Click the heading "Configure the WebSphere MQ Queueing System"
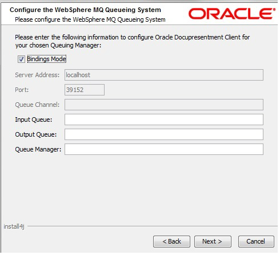Viewport: 280px width, 259px height. [x=85, y=10]
